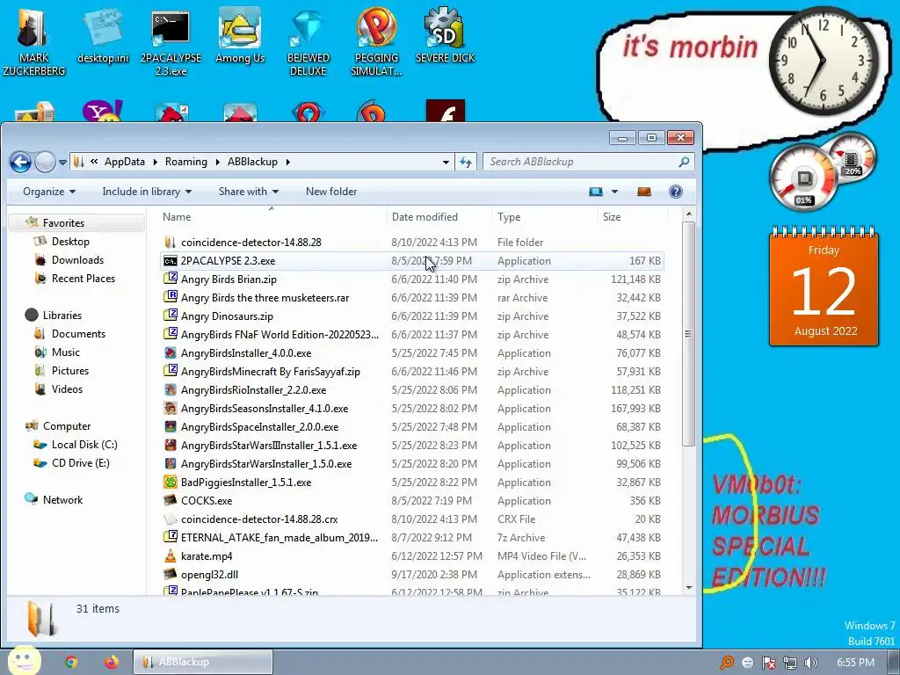
Task: Show the preview pane button
Action: coord(644,192)
